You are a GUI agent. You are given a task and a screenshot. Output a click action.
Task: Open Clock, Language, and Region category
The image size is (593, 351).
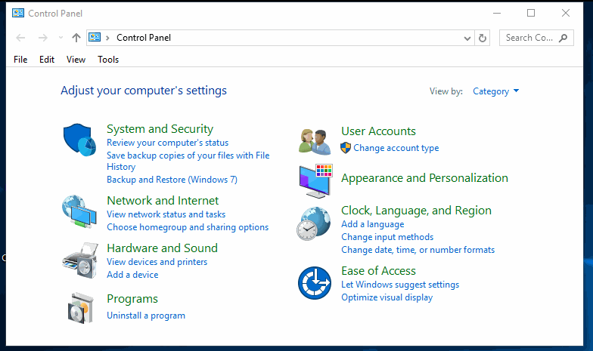point(416,210)
